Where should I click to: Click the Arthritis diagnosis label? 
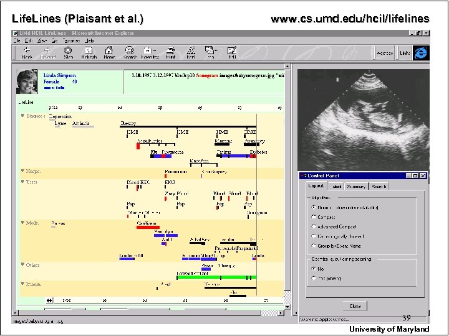coord(80,123)
